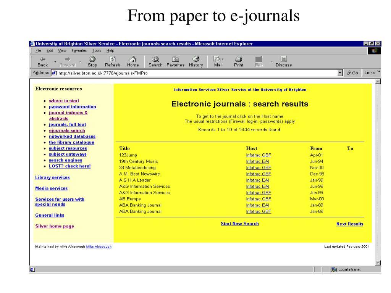Open the Help menu
Screen dimensions: 391x293
pos(110,51)
